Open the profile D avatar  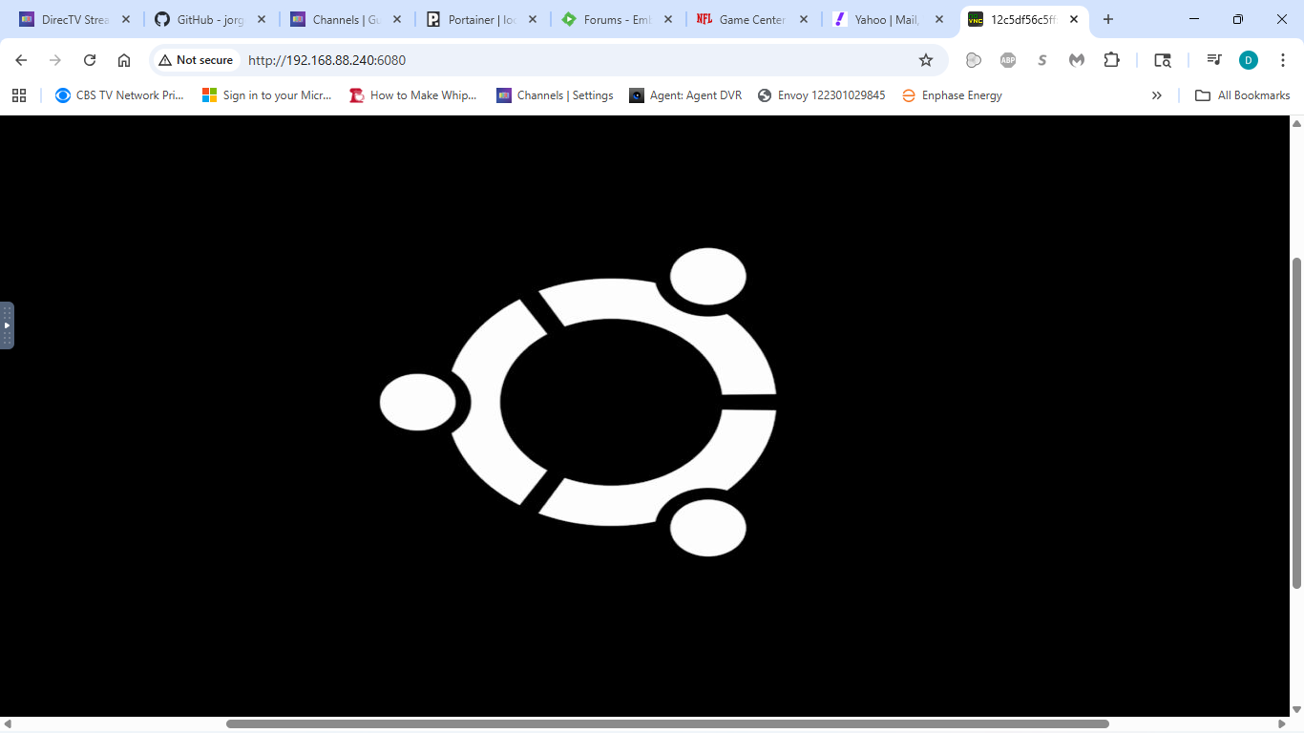(x=1249, y=60)
